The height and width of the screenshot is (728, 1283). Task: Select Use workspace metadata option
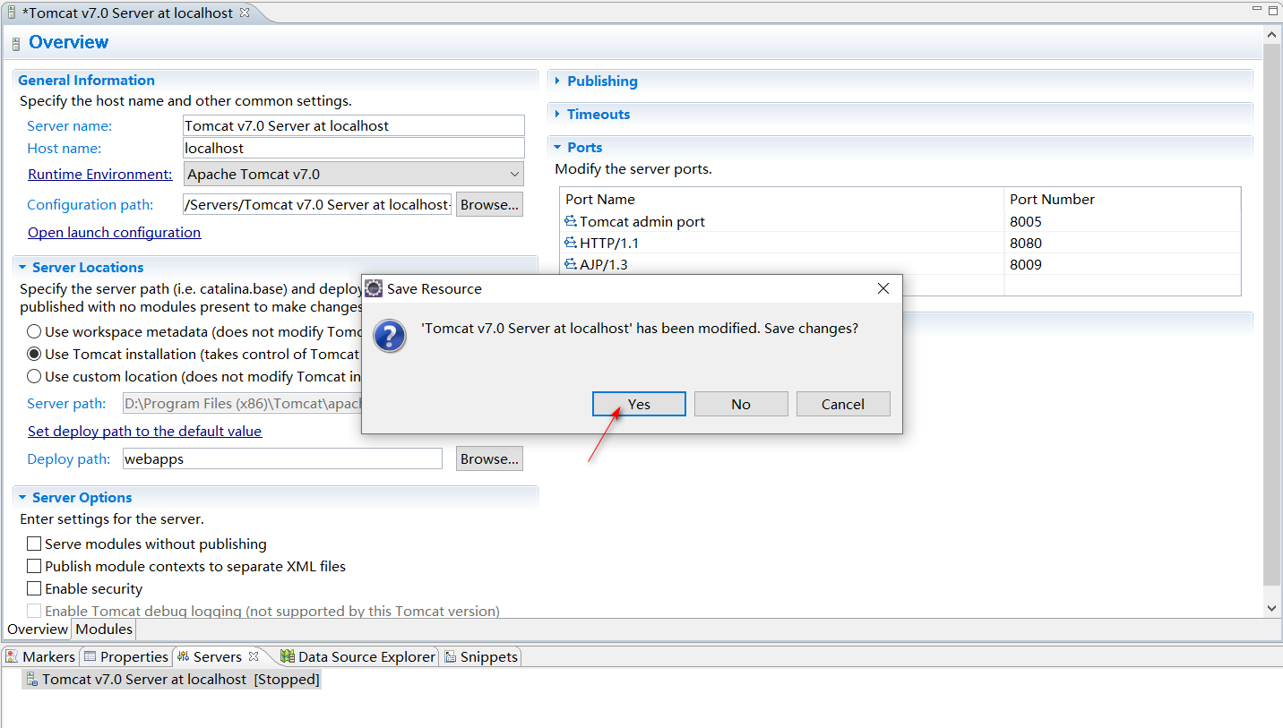[x=34, y=331]
